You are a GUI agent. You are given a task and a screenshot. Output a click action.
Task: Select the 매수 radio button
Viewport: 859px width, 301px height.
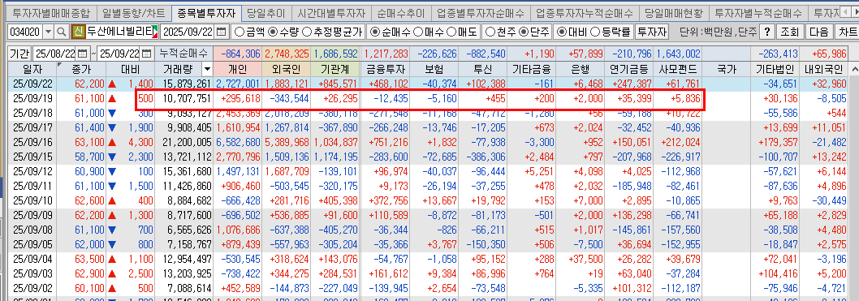[x=417, y=32]
